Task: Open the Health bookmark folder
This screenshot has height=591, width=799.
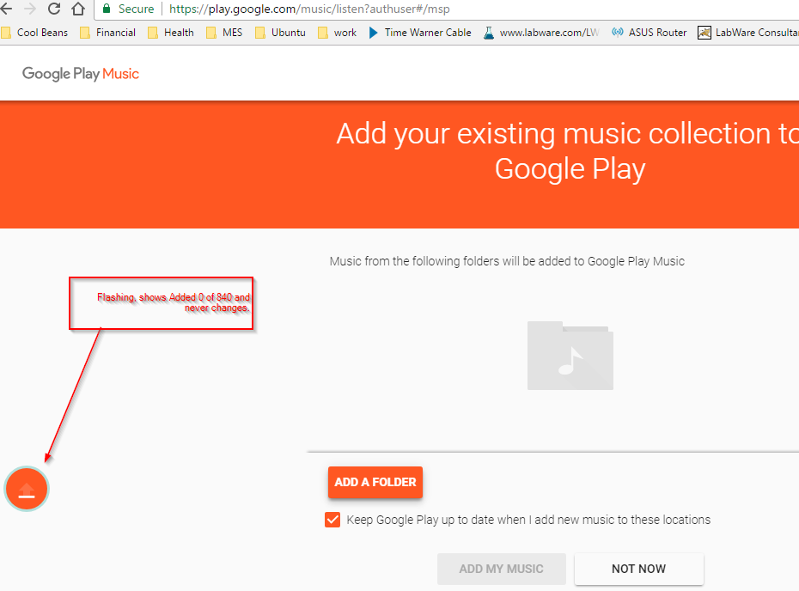Action: (x=171, y=33)
